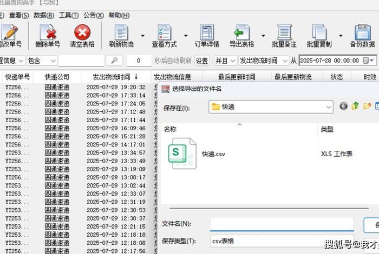This screenshot has width=379, height=254.
Task: Click the 刷新物流 refresh icon
Action: 121,32
